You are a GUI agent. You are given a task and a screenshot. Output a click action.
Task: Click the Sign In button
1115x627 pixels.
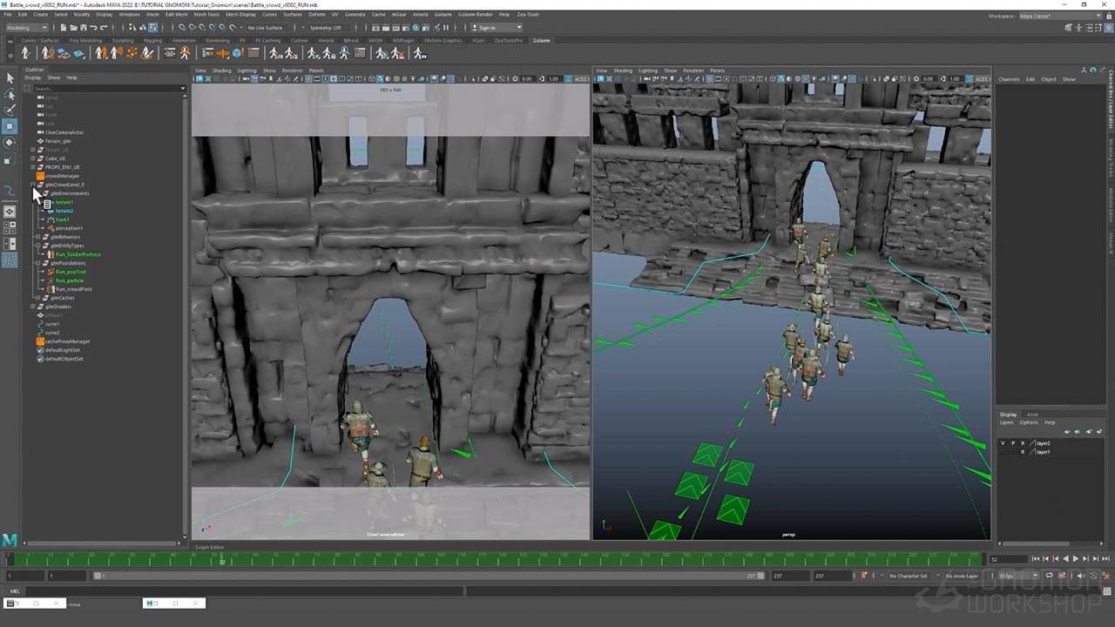click(486, 28)
